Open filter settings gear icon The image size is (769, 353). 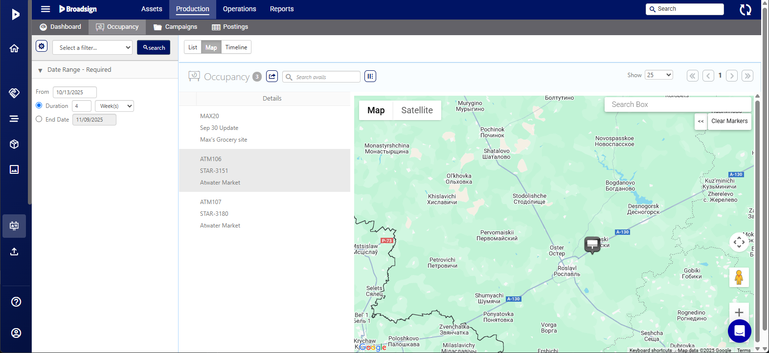click(42, 46)
